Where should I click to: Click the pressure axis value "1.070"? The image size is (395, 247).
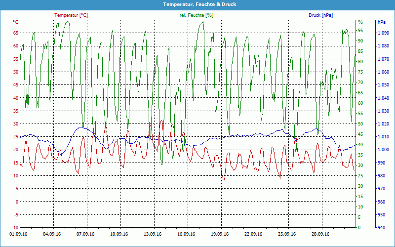(x=384, y=59)
